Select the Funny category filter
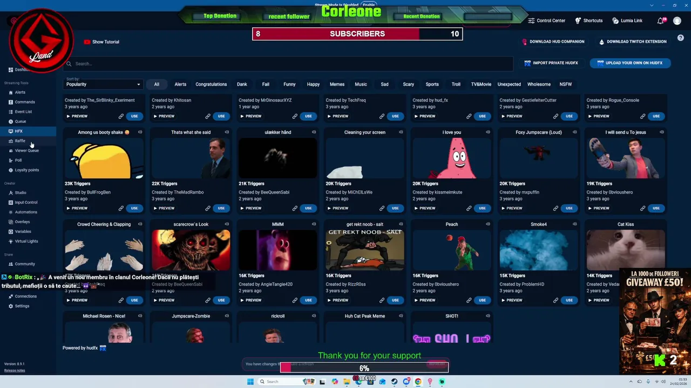 (289, 84)
